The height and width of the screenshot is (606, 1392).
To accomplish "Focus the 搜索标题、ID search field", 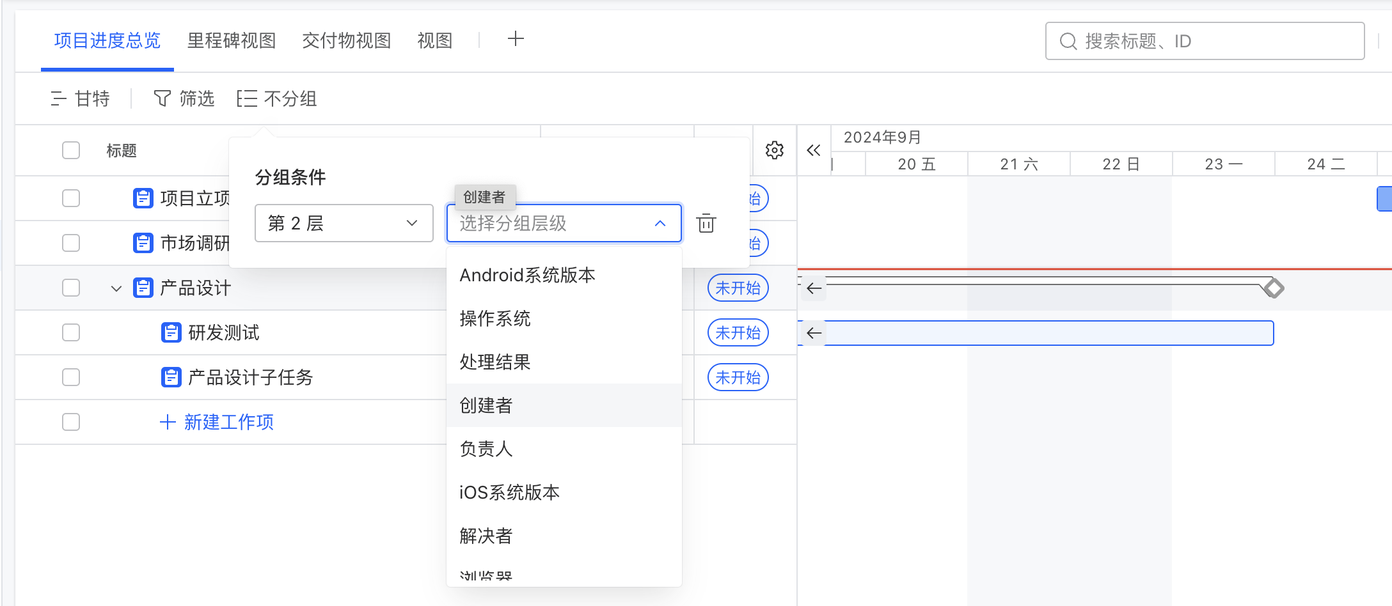I will (1205, 42).
